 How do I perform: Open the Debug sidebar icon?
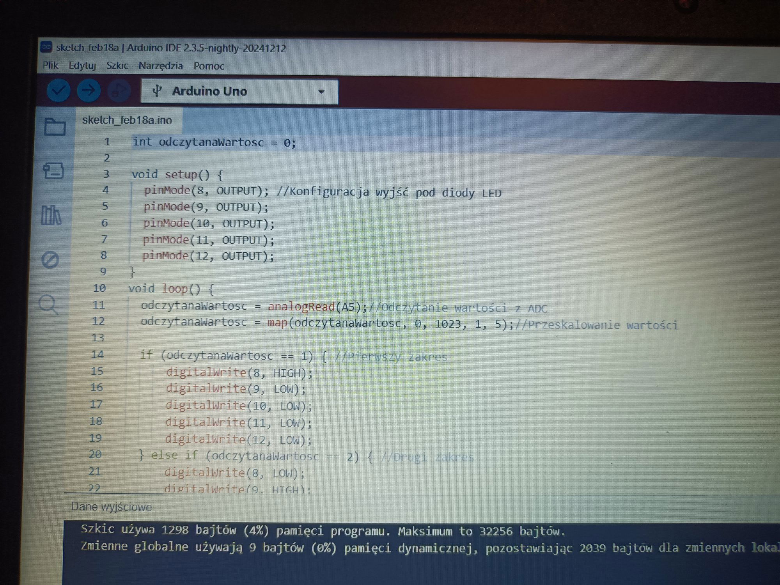tap(50, 260)
